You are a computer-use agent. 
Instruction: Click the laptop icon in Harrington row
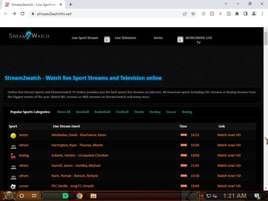point(13,146)
